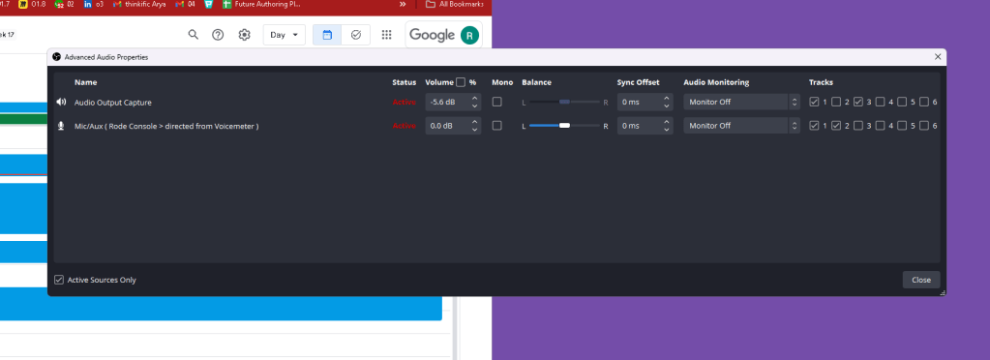990x360 pixels.
Task: Check track 4 for Audio Output Capture
Action: (x=880, y=102)
